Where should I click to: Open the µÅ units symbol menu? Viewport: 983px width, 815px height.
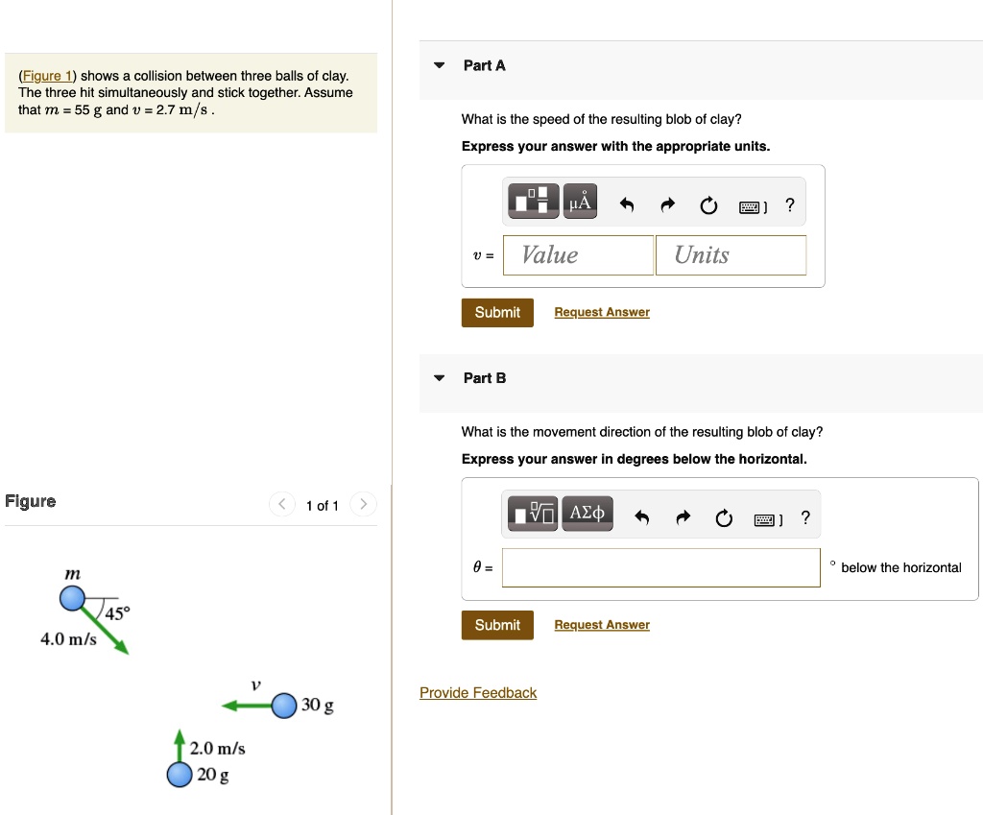[580, 201]
